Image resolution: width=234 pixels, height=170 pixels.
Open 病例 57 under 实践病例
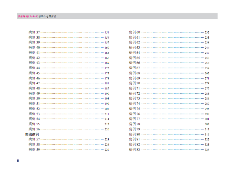click(x=34, y=140)
